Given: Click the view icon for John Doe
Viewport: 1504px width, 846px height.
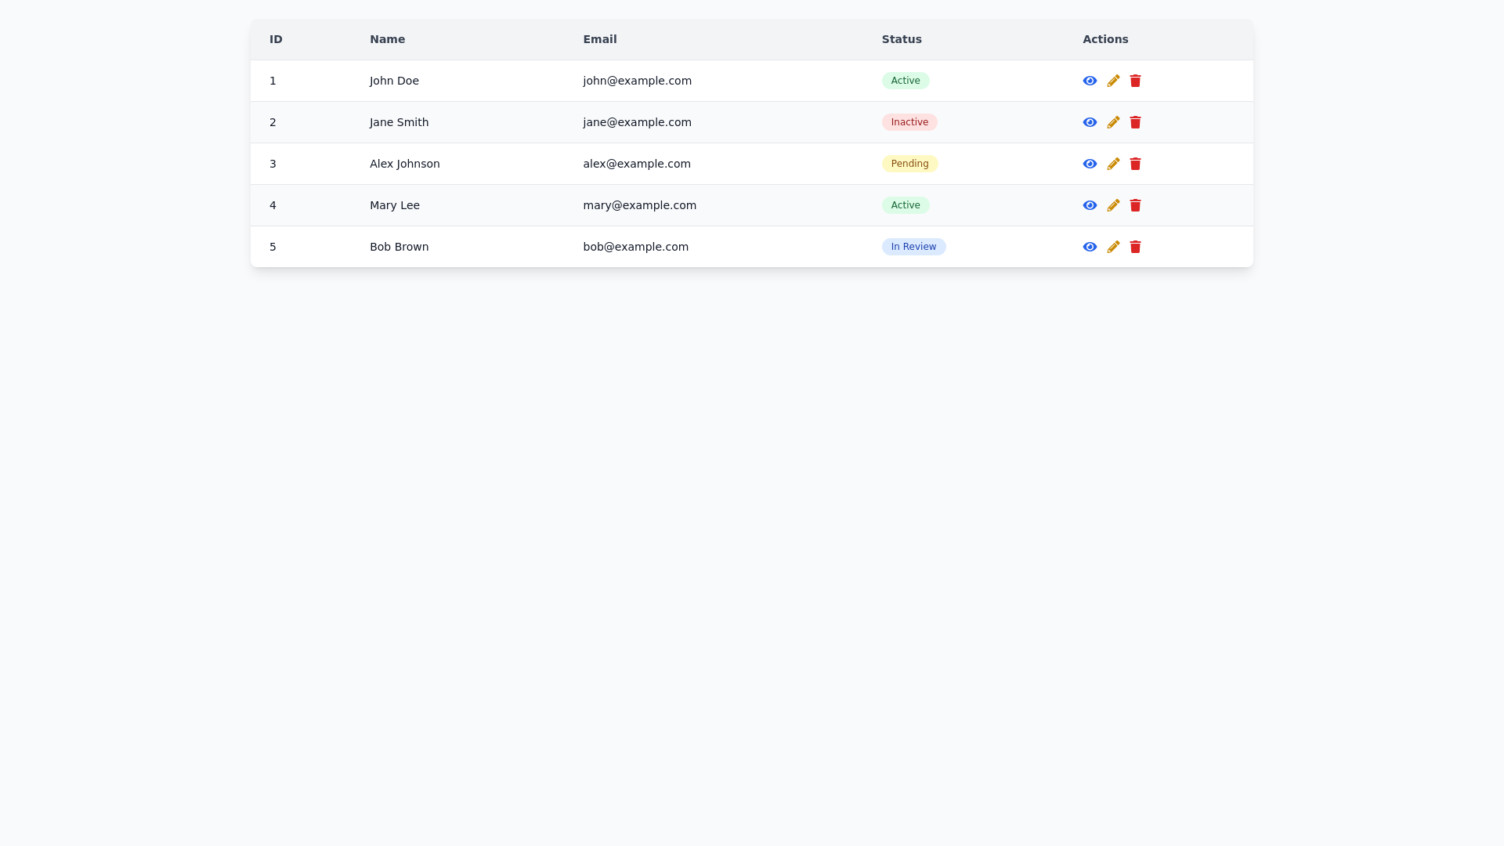Looking at the screenshot, I should click(x=1090, y=80).
